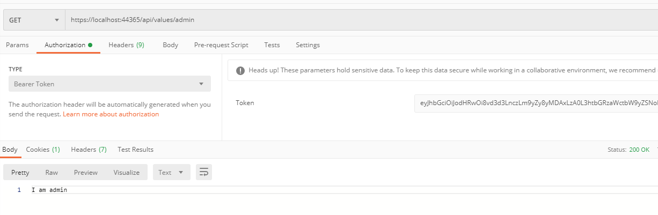Screen dimensions: 658x215
Task: Click the Learn more about authorization link
Action: tap(111, 114)
